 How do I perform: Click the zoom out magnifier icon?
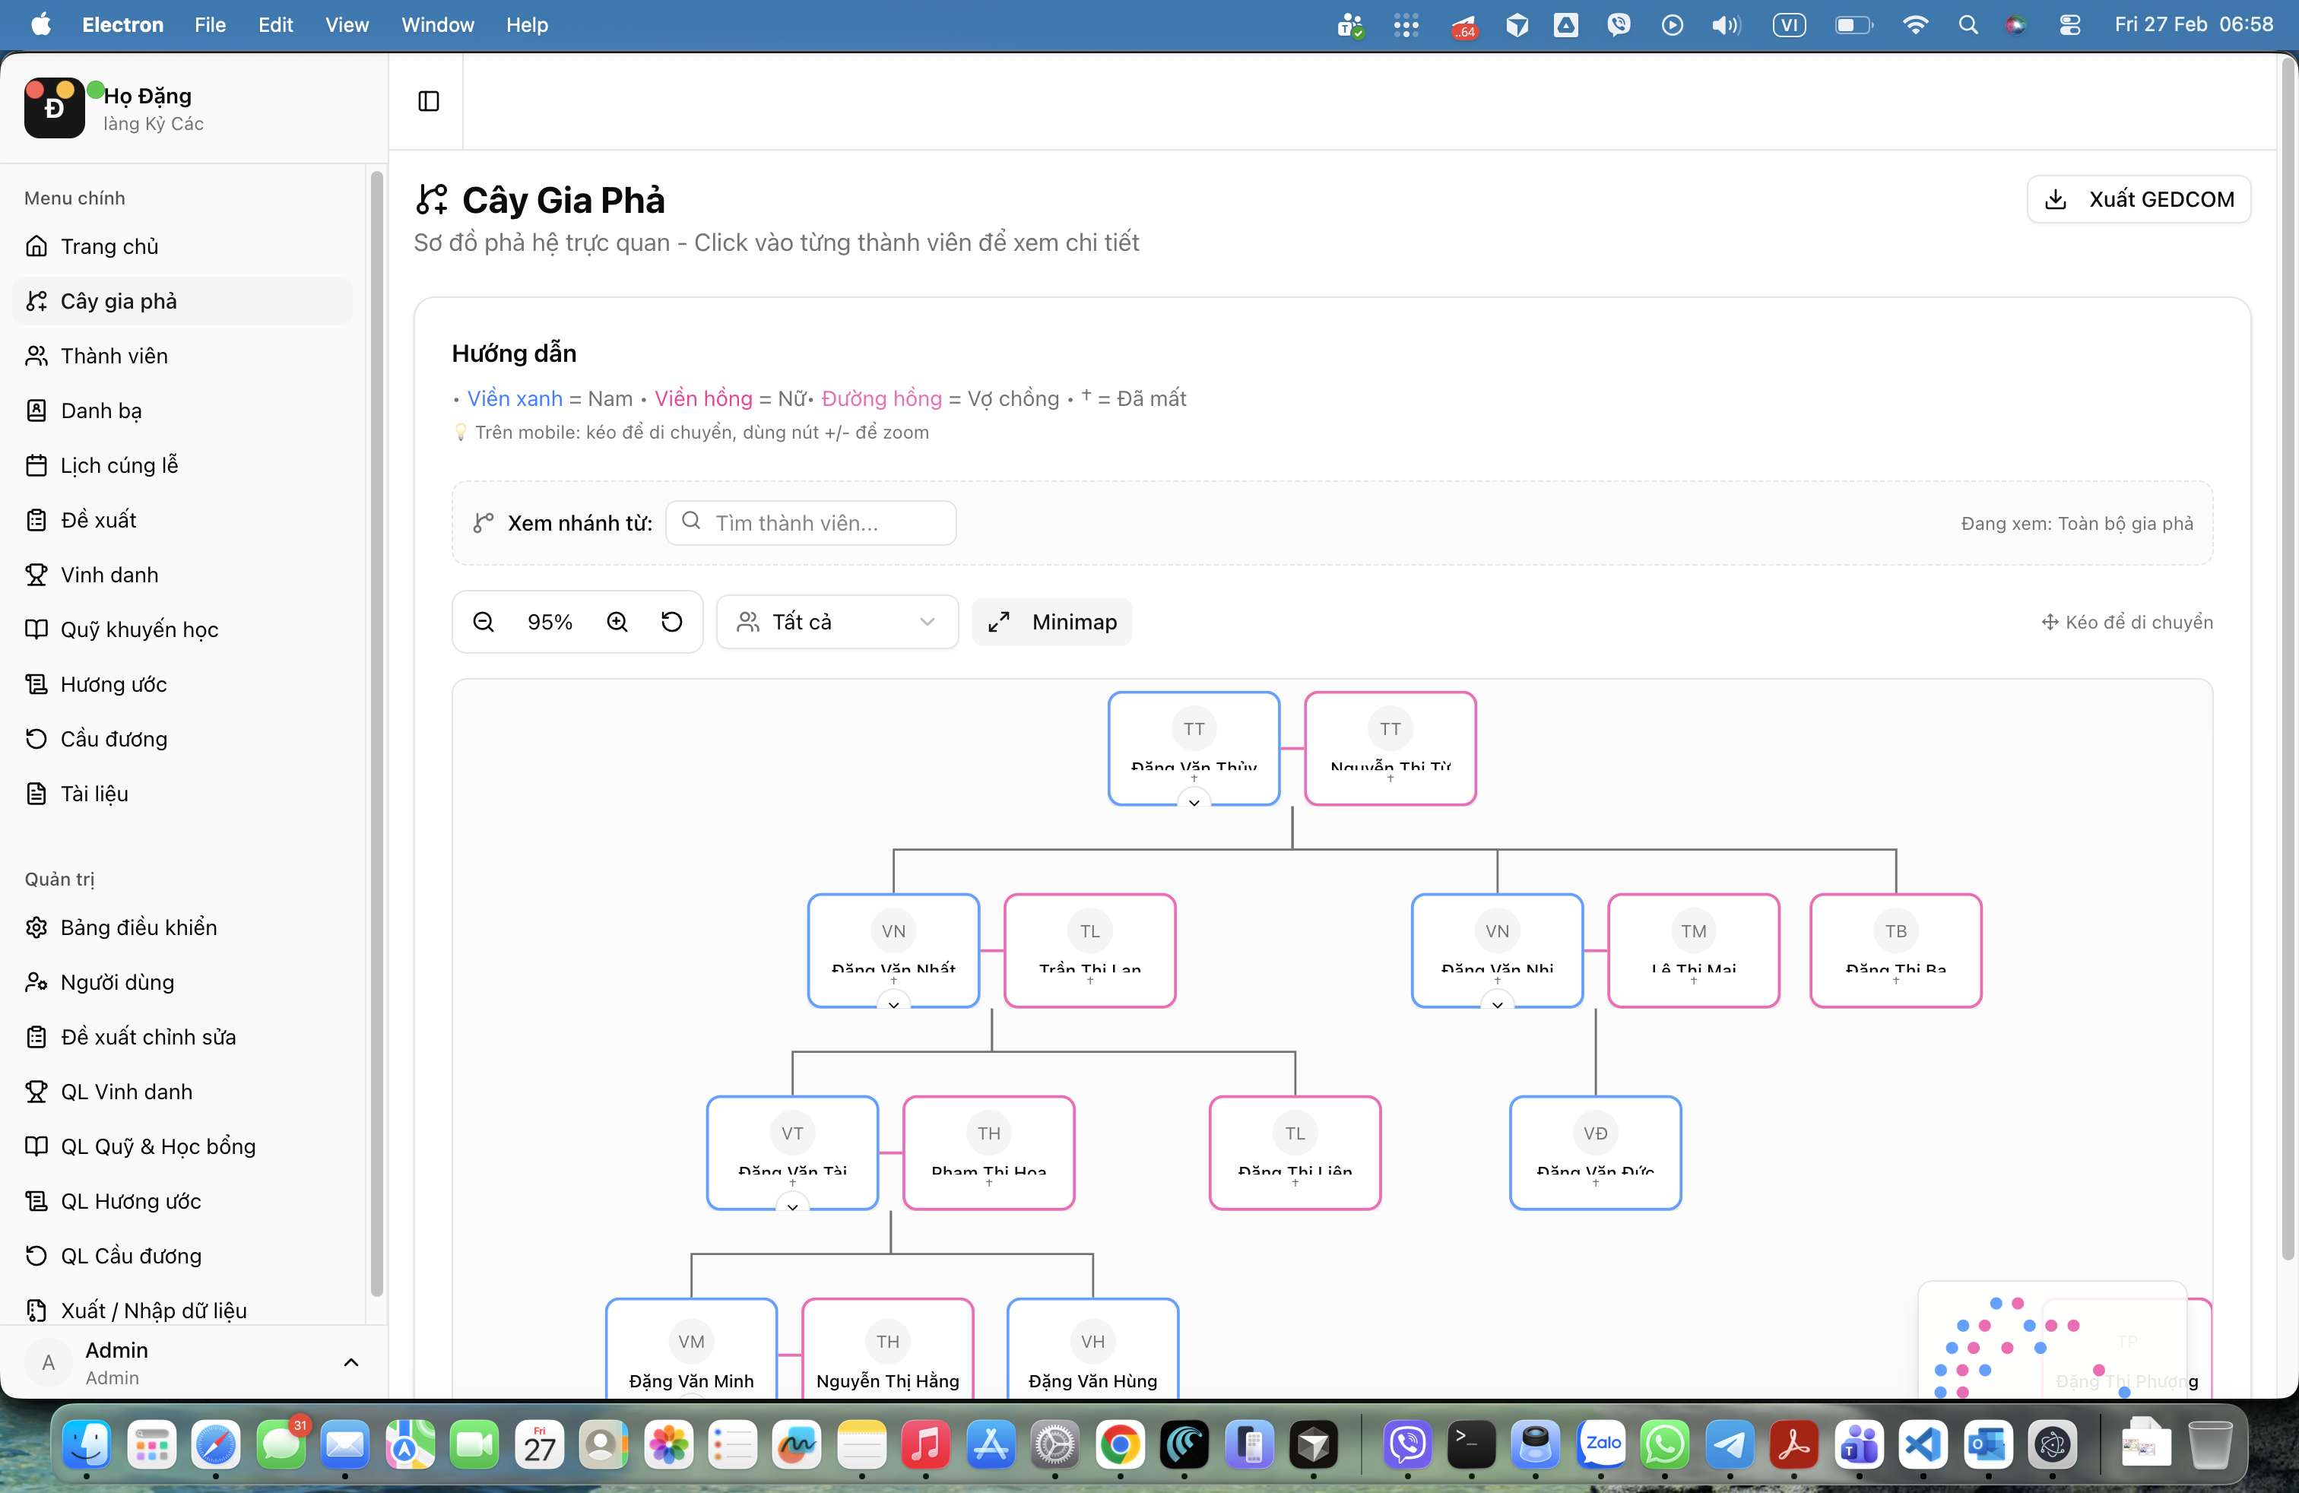point(484,622)
